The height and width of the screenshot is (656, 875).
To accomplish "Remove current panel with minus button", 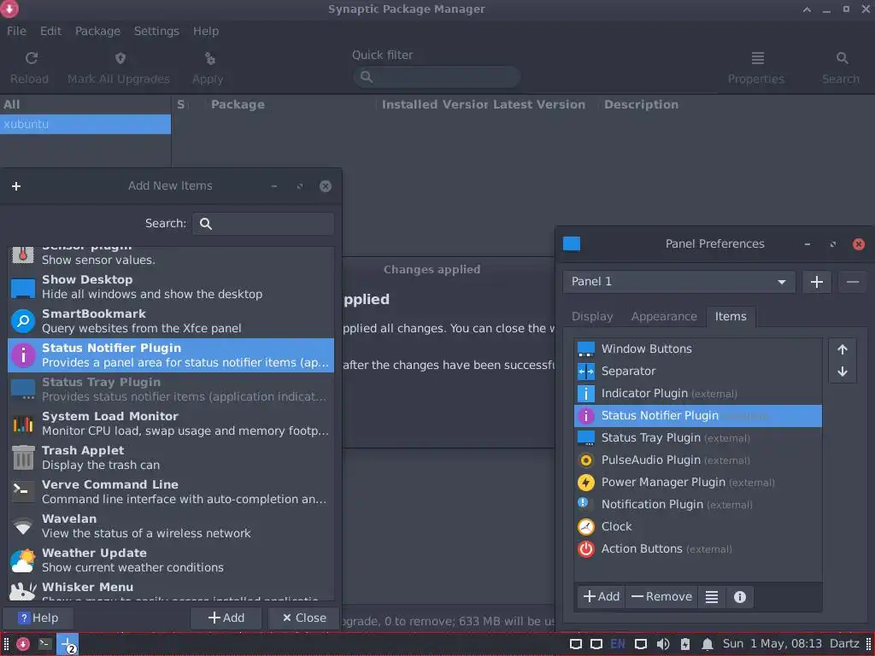I will [852, 282].
